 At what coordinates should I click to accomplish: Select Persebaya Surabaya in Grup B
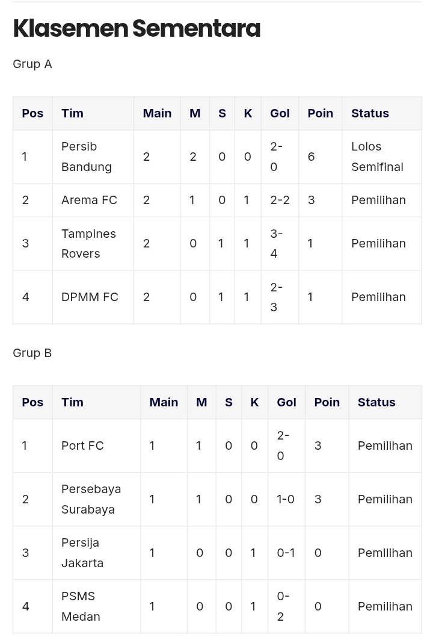click(91, 499)
